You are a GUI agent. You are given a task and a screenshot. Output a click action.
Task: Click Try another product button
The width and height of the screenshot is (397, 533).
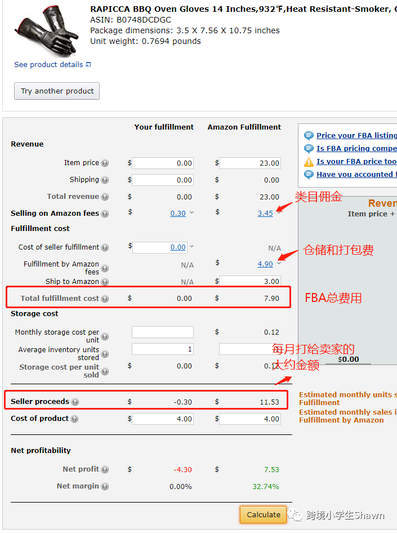57,91
